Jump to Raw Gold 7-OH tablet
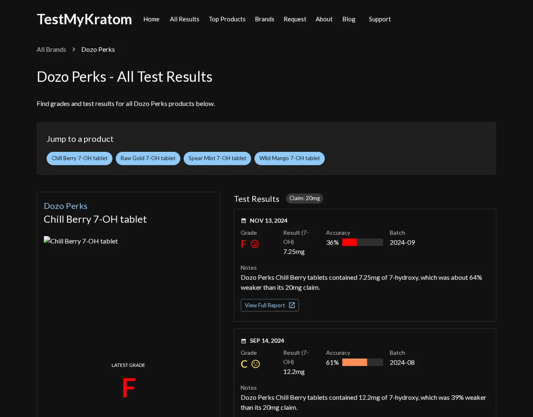This screenshot has width=533, height=417. point(148,158)
